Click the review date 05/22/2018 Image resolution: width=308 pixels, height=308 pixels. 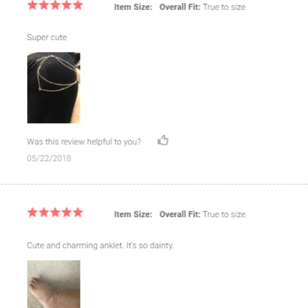tap(49, 158)
